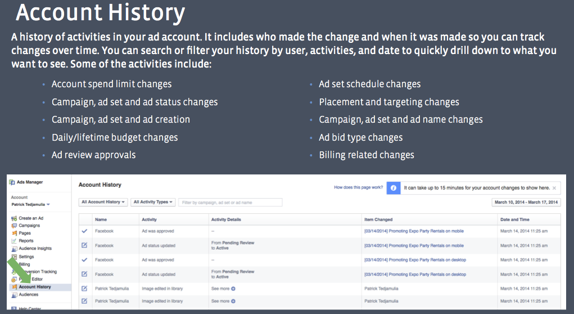This screenshot has width=574, height=314.
Task: Click the 'Account' label above the account name
Action: [20, 197]
